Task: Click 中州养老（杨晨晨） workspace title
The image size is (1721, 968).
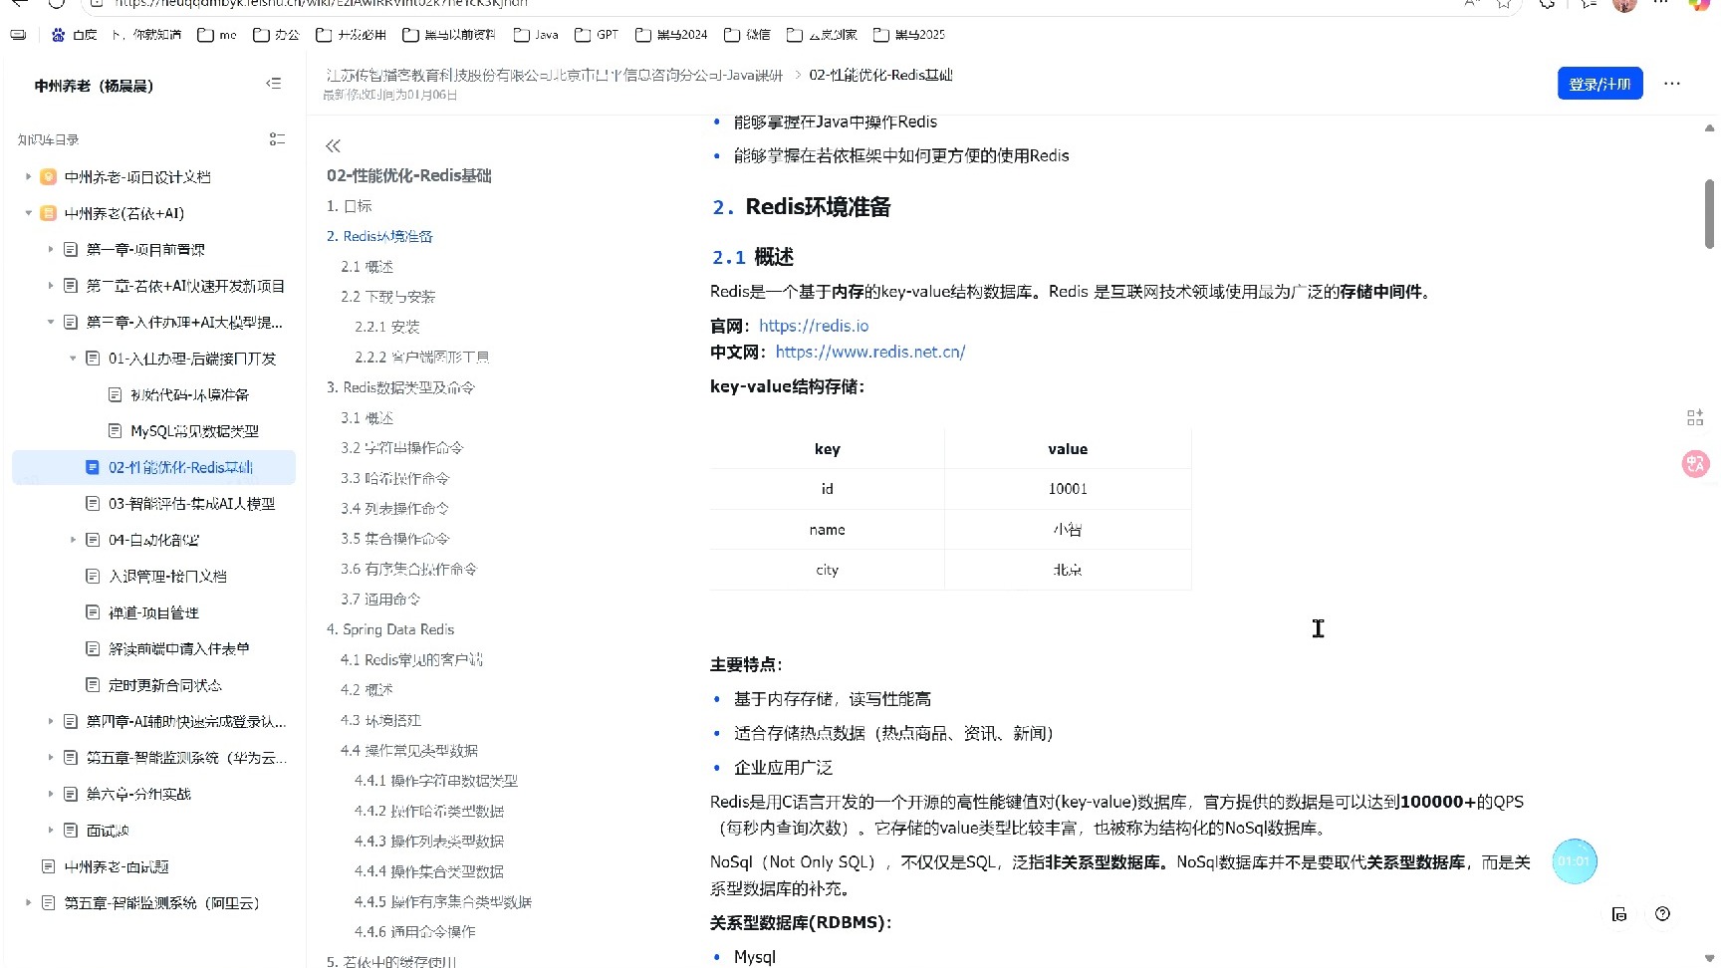Action: click(x=94, y=86)
